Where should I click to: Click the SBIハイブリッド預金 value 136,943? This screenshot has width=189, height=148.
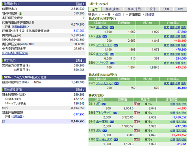coord(79,104)
